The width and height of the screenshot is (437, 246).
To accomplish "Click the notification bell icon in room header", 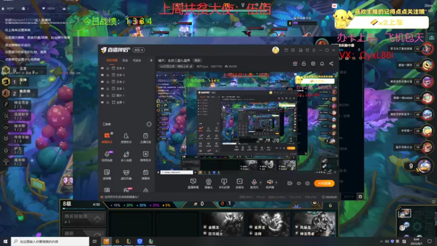I will click(322, 63).
